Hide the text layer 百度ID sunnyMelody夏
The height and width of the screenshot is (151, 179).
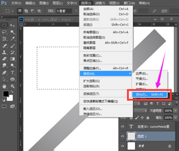(122, 126)
